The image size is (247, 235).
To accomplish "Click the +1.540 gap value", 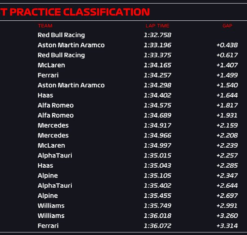I will 227,85.
